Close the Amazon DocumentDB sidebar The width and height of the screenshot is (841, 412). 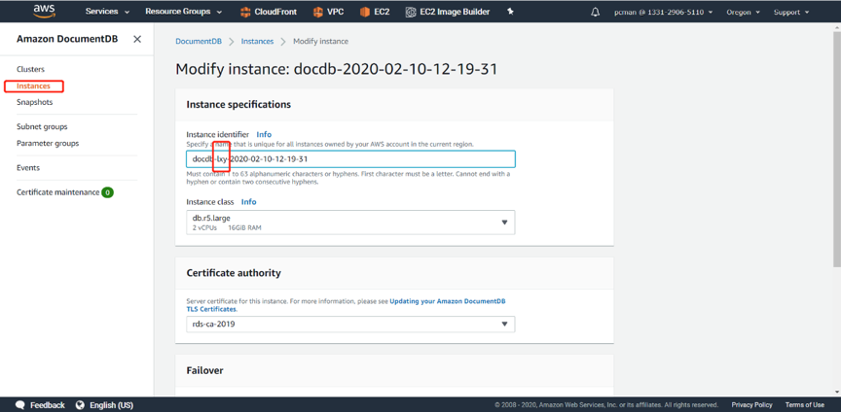(x=137, y=39)
